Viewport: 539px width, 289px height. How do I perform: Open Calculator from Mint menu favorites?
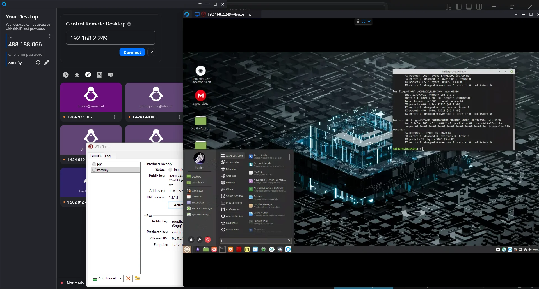pyautogui.click(x=195, y=191)
